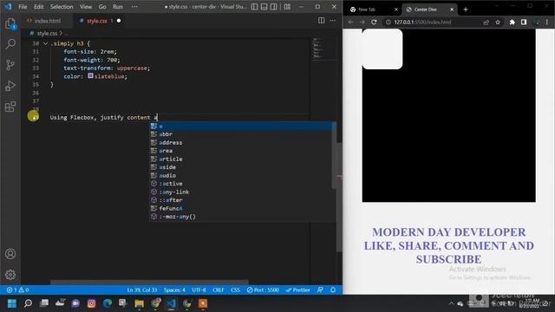Select ':-moz-any()' suggestion
The height and width of the screenshot is (312, 555).
tap(241, 217)
